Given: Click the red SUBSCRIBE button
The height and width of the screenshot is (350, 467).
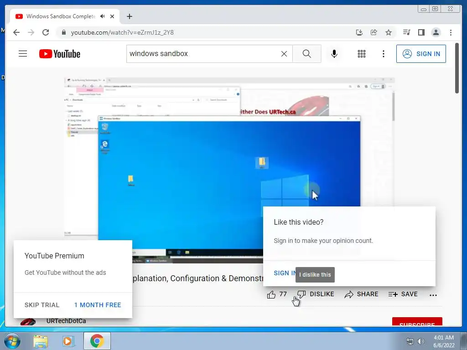Looking at the screenshot, I should point(417,322).
